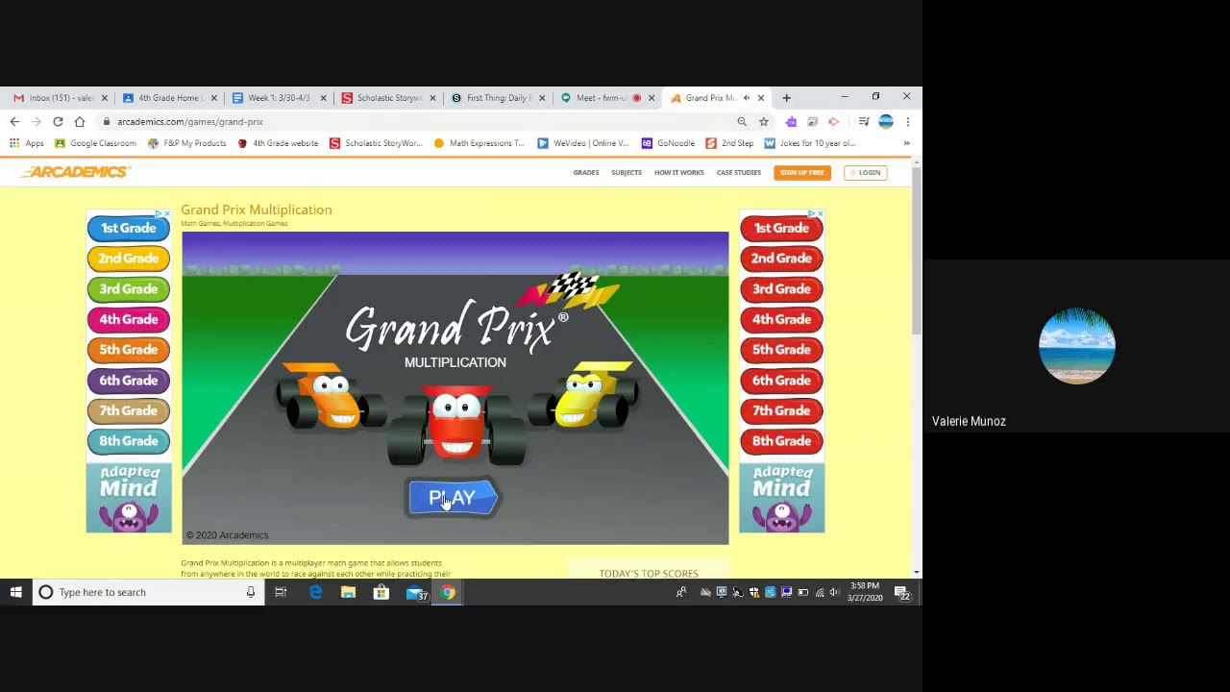Select 4th Grade in right ad
The image size is (1230, 692).
coord(781,319)
